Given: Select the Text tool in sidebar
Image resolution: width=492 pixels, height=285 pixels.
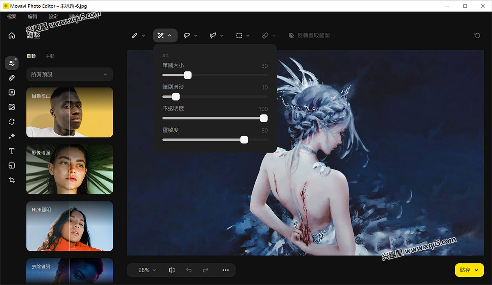Looking at the screenshot, I should click(x=11, y=151).
